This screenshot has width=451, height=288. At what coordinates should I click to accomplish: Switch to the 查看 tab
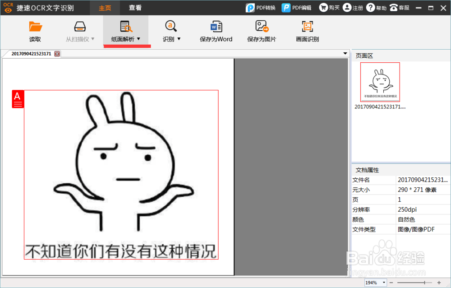(135, 8)
